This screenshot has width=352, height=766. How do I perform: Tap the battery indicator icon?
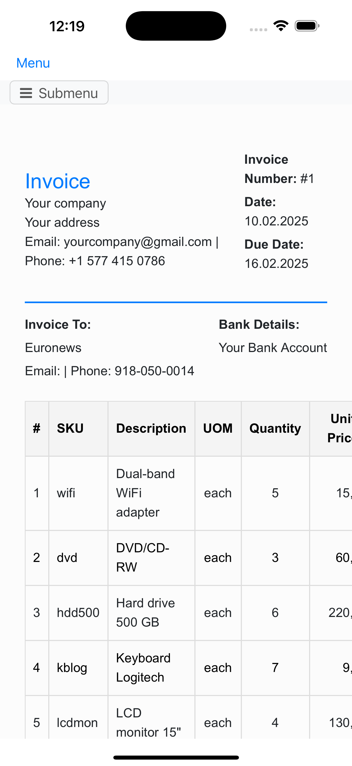pos(307,26)
